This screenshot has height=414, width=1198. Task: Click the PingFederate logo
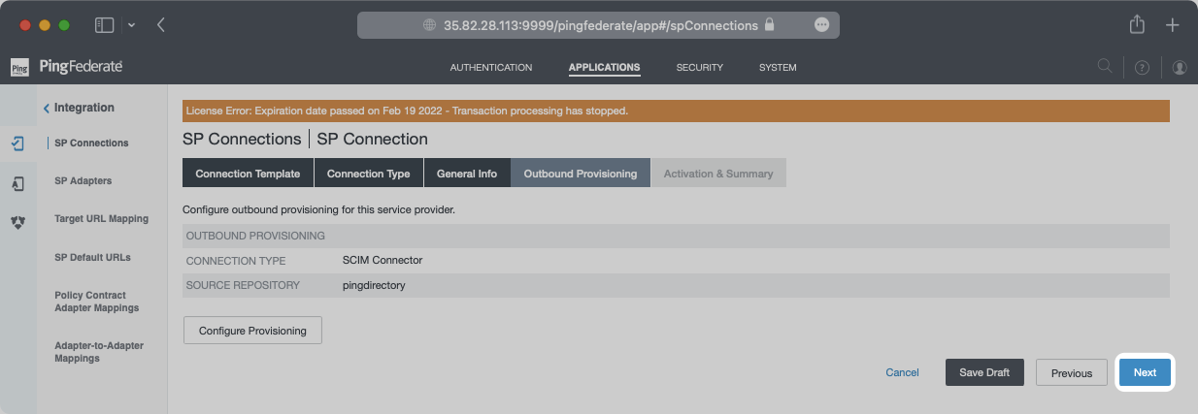point(66,67)
